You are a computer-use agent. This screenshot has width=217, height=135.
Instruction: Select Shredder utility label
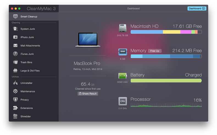[26, 116]
